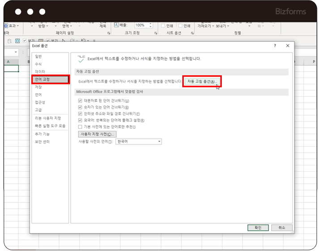
Task: Toggle 대문자로 된 단어 건너뛰기 checkbox
Action: tap(80, 101)
